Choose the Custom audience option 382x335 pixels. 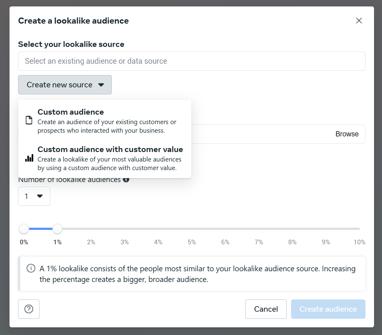105,121
